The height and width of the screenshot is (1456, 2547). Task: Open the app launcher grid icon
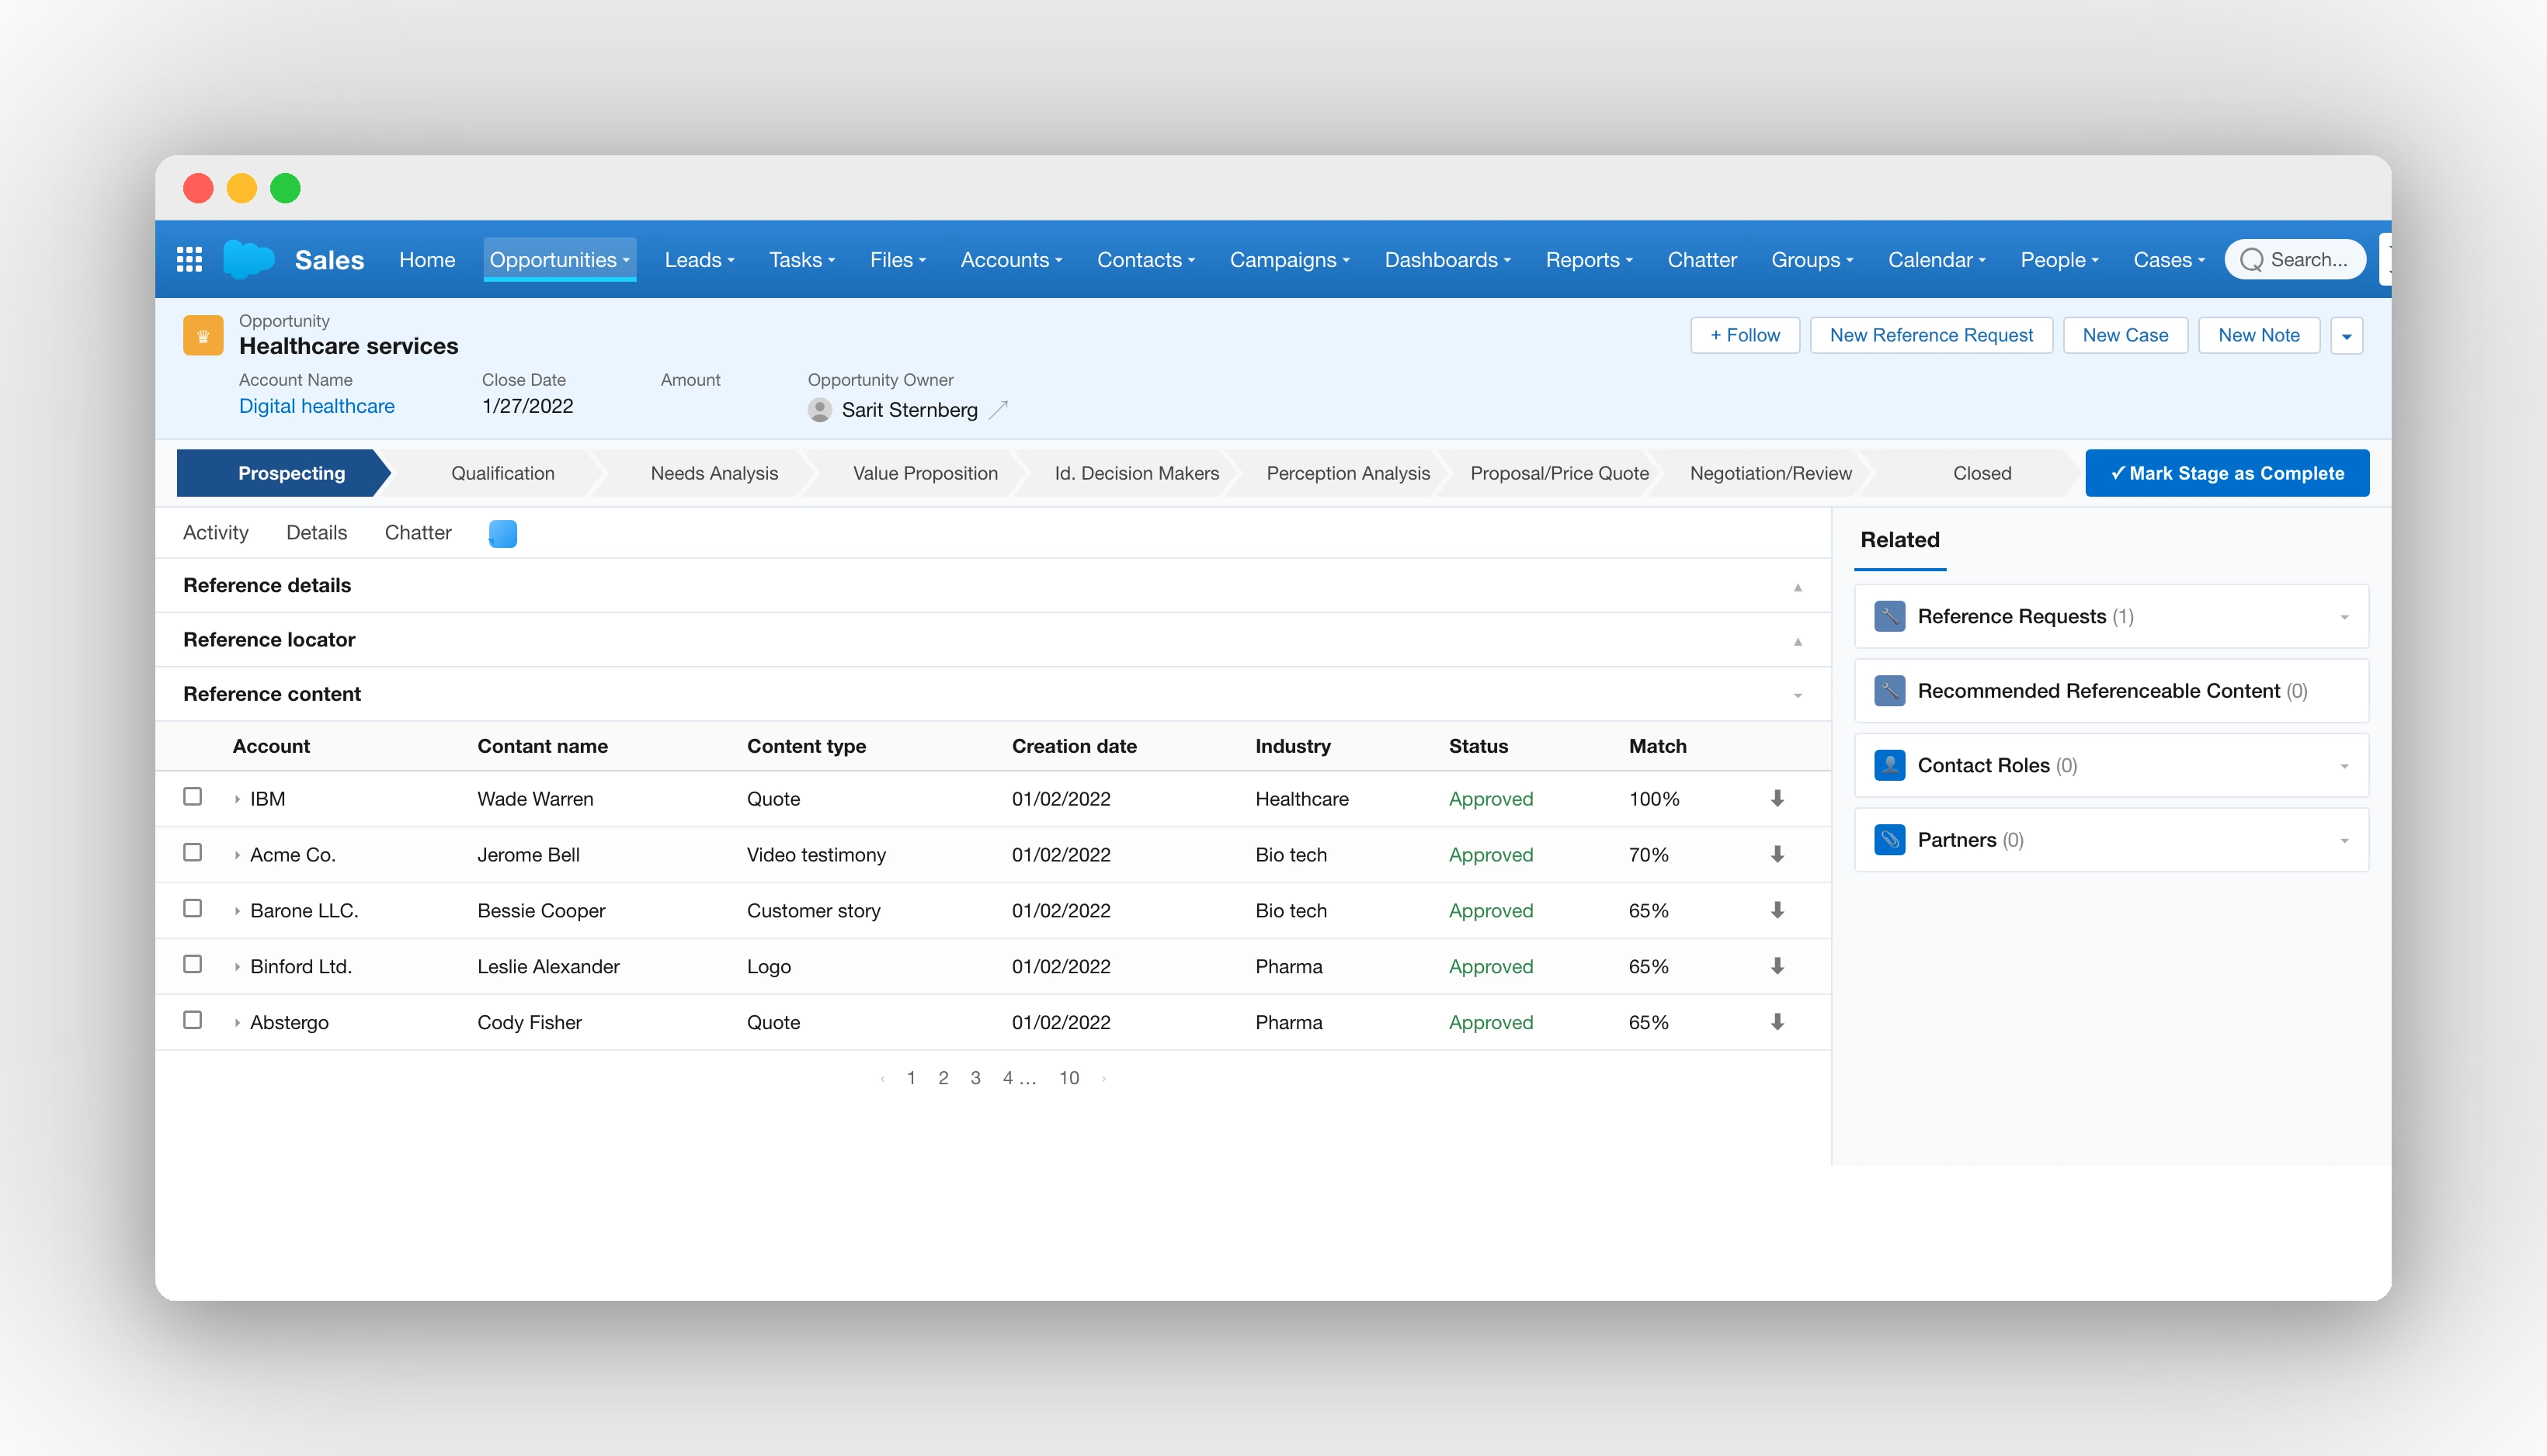[189, 260]
